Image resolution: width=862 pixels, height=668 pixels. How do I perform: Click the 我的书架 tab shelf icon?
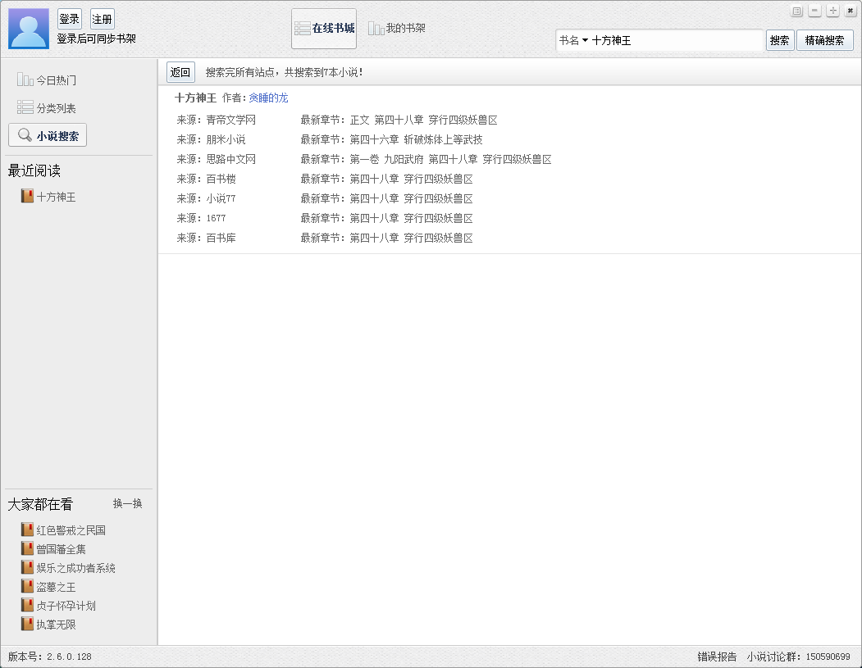[x=376, y=28]
